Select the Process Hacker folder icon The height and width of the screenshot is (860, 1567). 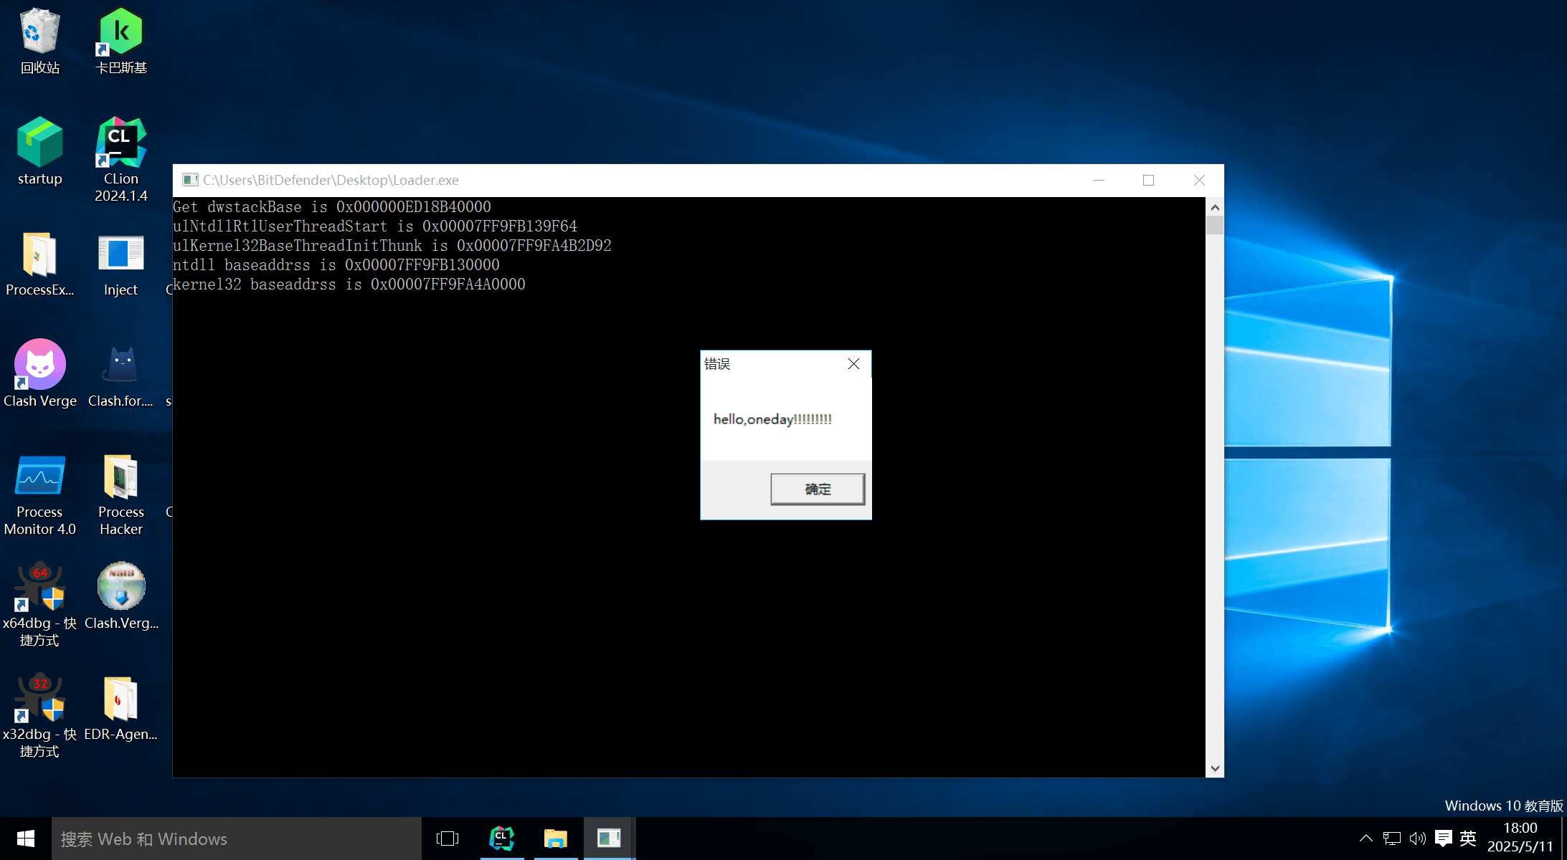pyautogui.click(x=120, y=477)
